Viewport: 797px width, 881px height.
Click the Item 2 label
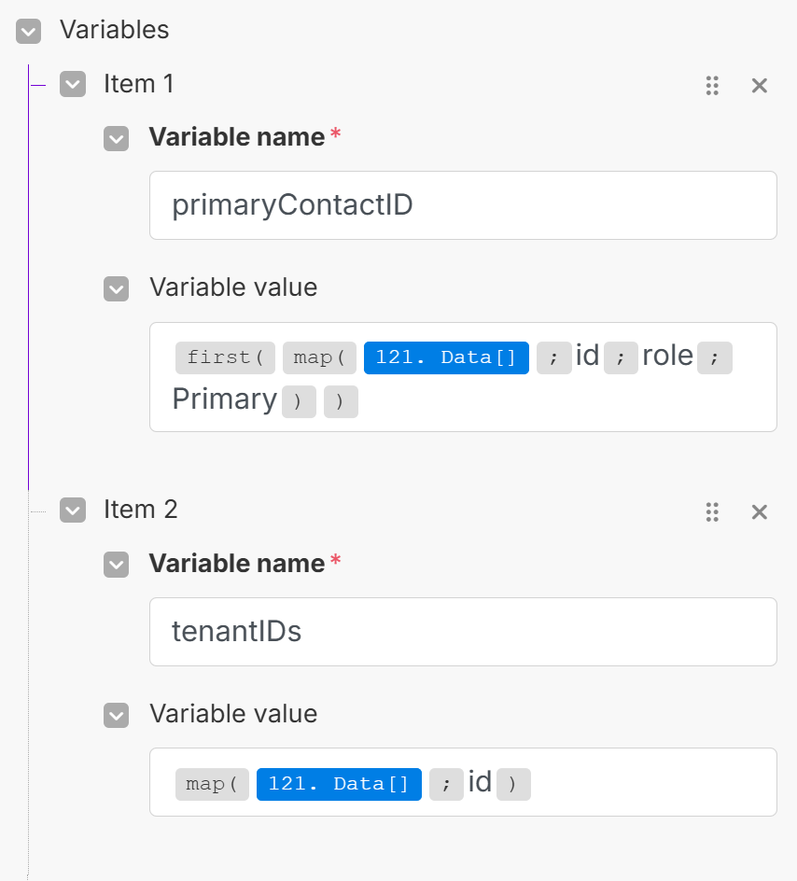141,510
